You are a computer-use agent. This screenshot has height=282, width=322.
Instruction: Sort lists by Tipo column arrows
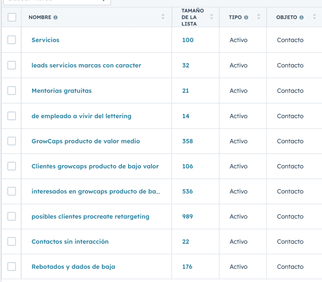[x=258, y=17]
